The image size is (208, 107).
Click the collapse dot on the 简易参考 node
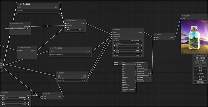pos(57,73)
